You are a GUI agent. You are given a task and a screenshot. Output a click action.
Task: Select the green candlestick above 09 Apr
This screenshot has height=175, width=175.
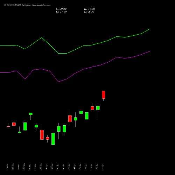[x=76, y=119]
